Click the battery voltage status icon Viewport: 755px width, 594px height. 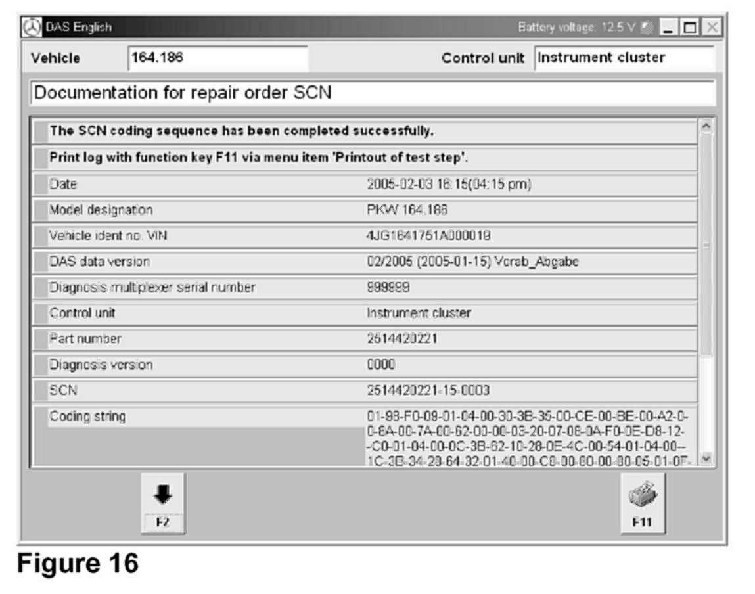[647, 28]
